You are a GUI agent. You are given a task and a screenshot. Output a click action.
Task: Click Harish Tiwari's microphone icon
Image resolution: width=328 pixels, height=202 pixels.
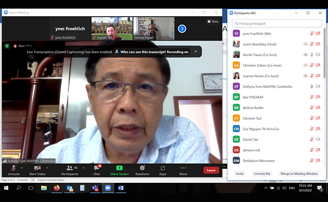312,55
